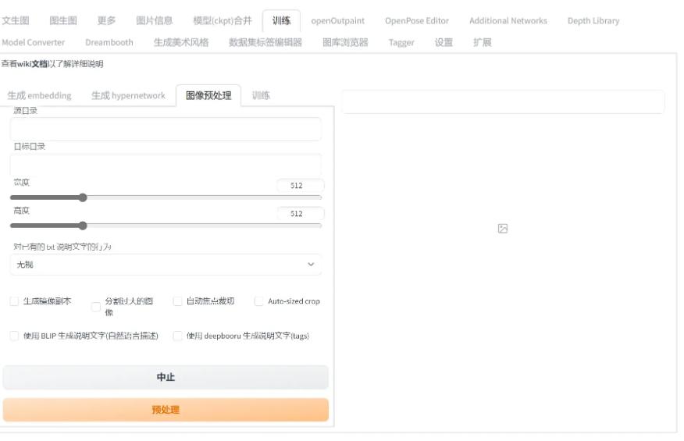Follow the wiki文档 link

point(32,64)
